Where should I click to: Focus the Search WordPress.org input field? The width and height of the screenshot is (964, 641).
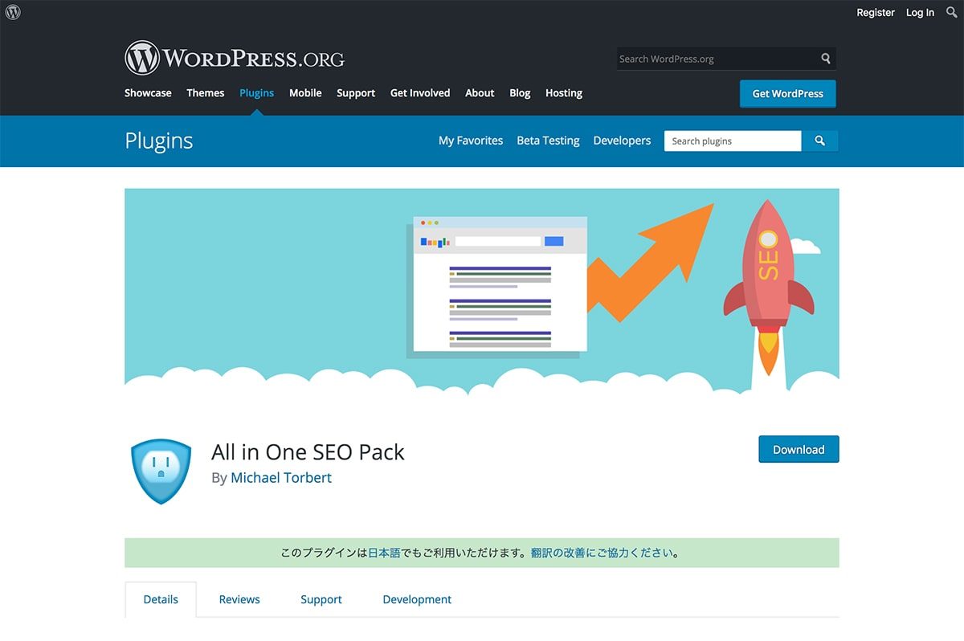coord(715,59)
